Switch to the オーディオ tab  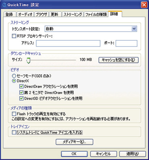tap(25, 14)
